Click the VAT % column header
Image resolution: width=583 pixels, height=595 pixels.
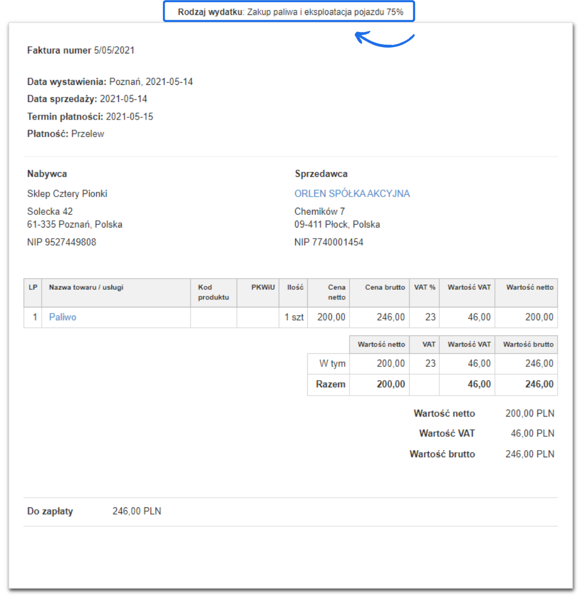(x=424, y=287)
